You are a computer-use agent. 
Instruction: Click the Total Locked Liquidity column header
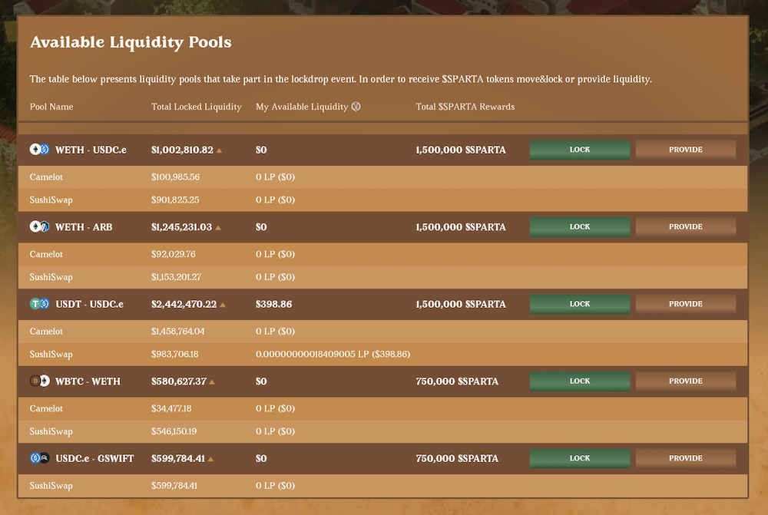pyautogui.click(x=197, y=107)
